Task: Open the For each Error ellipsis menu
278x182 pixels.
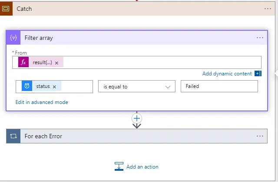Action: pyautogui.click(x=260, y=136)
